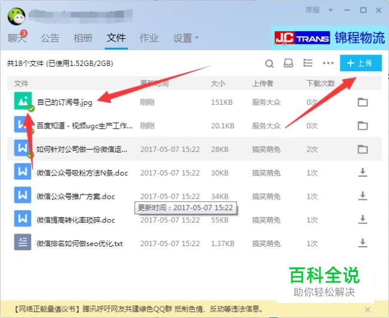The width and height of the screenshot is (389, 318).
Task: Click Word icon of 如何针对公司 file
Action: tap(23, 148)
